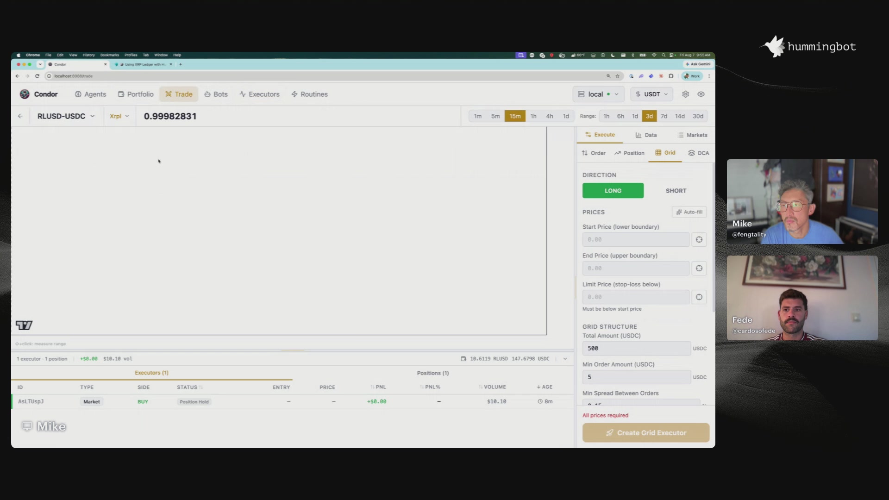Pick Start Price from chart crosshair icon
This screenshot has width=889, height=500.
tap(699, 239)
